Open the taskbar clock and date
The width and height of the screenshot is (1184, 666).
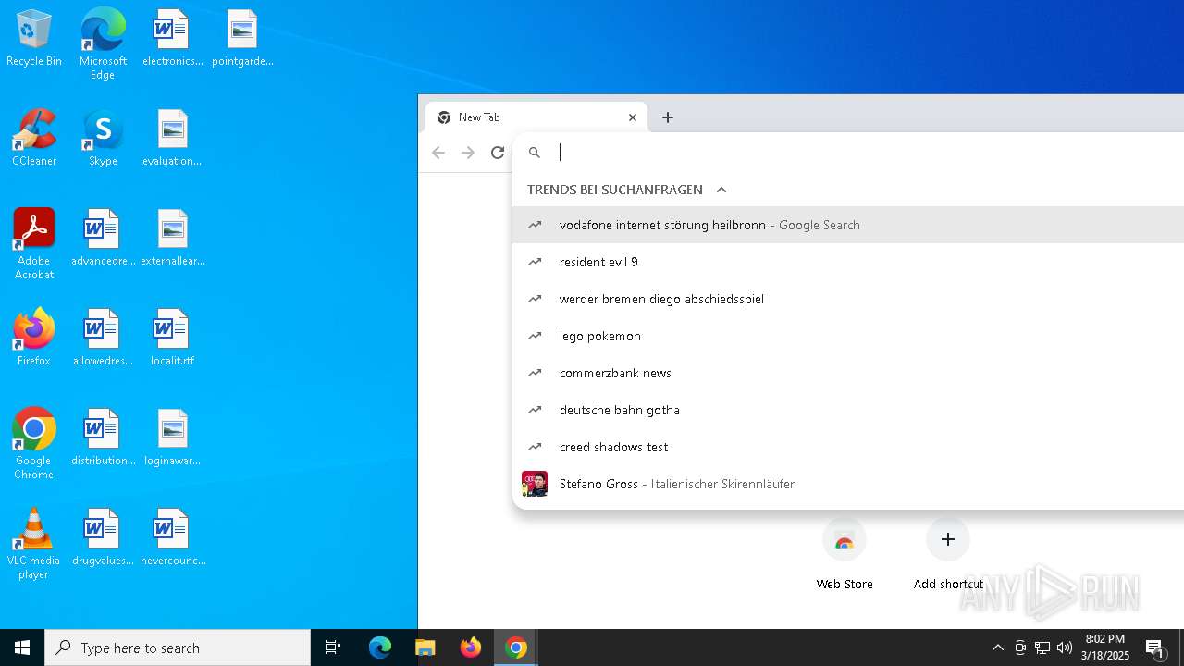(1105, 647)
